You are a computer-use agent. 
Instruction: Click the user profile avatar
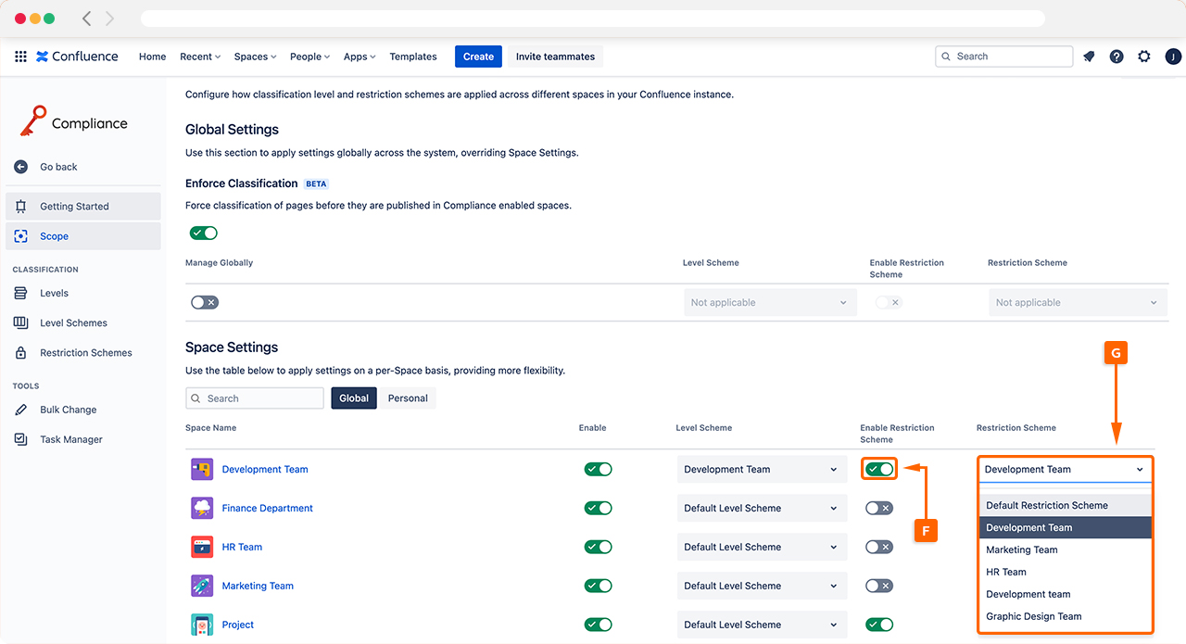[1173, 57]
